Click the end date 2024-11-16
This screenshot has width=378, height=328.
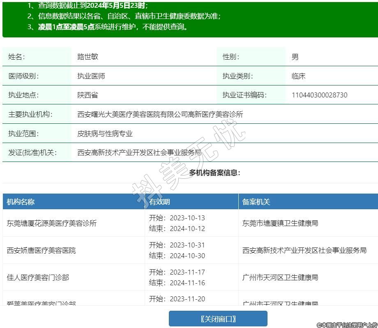click(187, 283)
